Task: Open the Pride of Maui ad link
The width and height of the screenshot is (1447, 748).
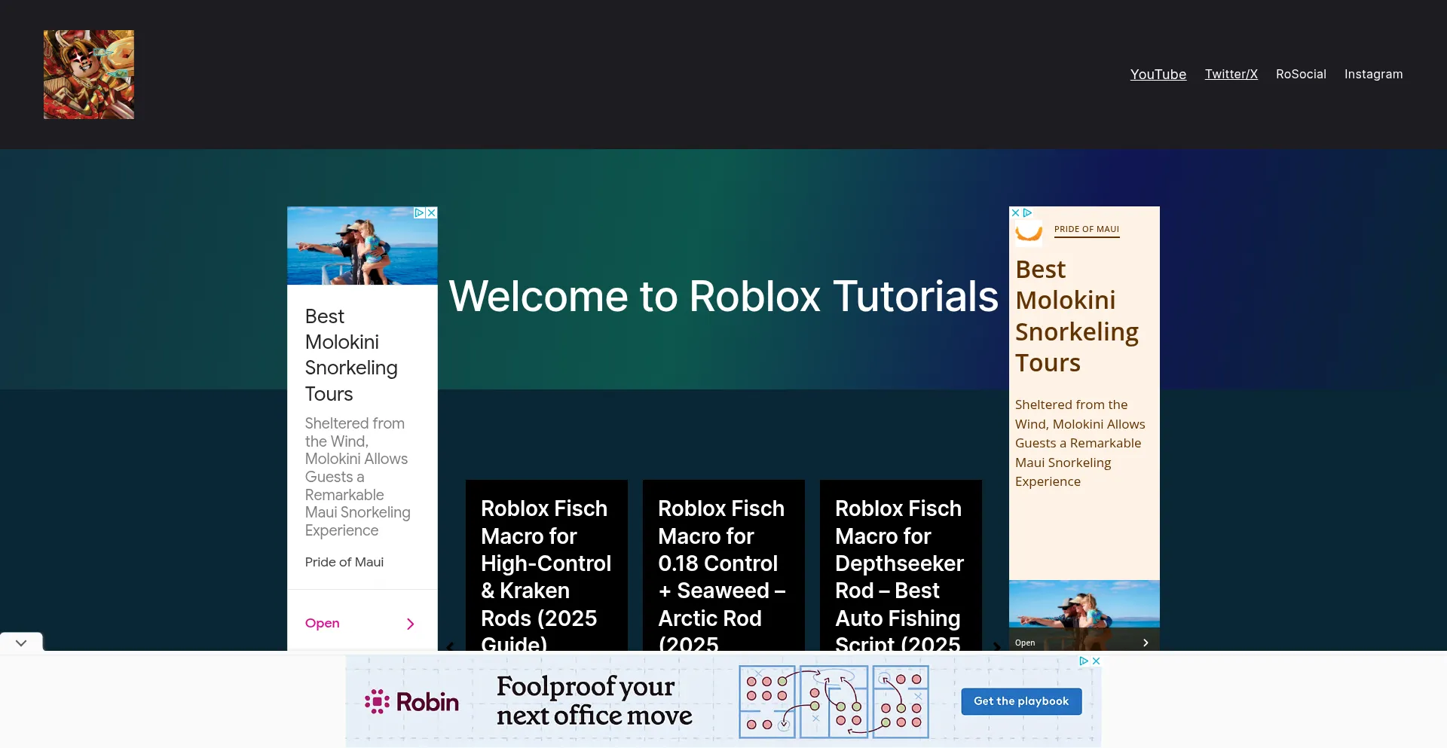Action: tap(1086, 230)
